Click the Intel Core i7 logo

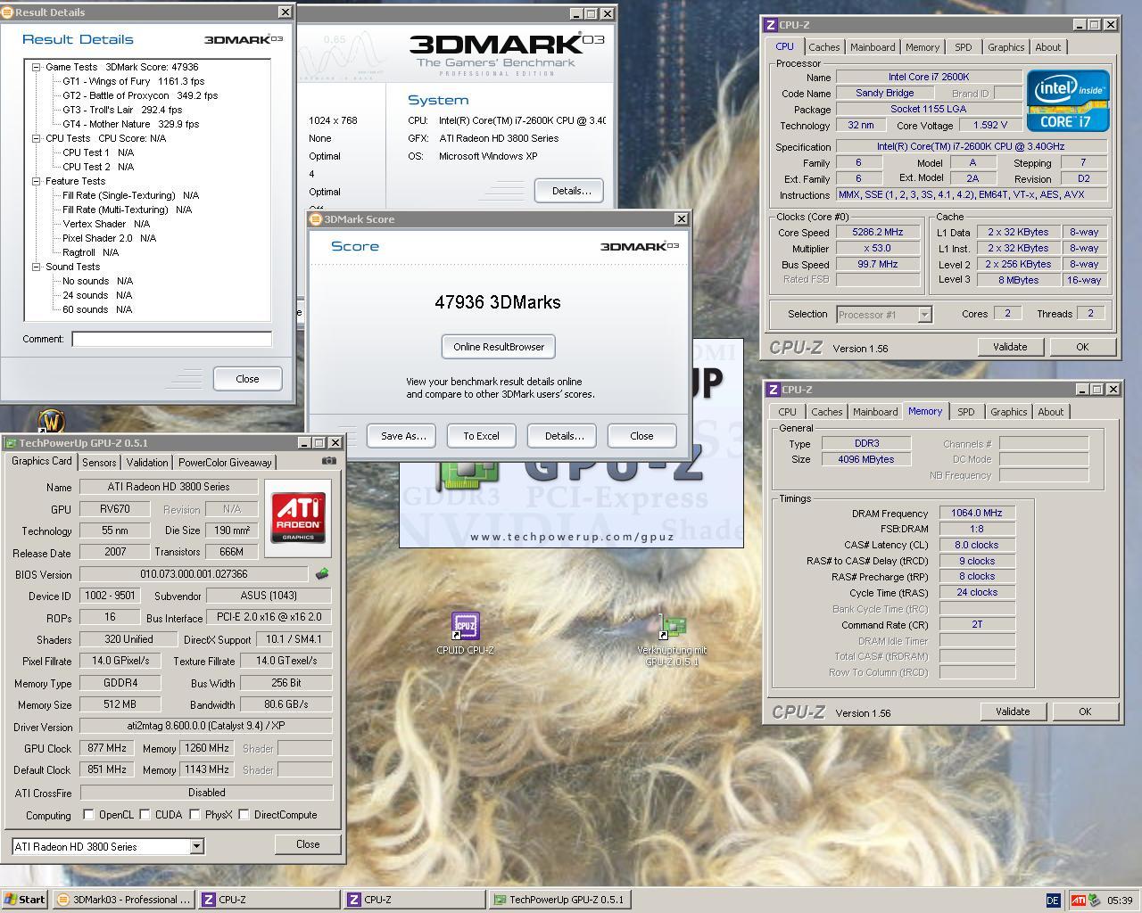tap(1068, 101)
